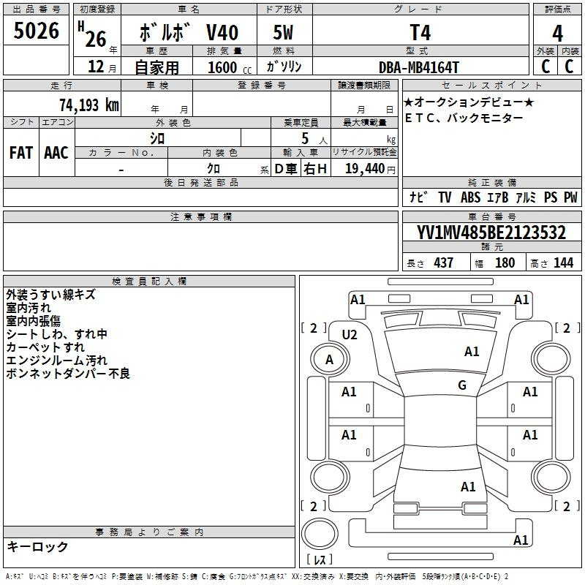Select the 事務局よりご案内 header

149,532
